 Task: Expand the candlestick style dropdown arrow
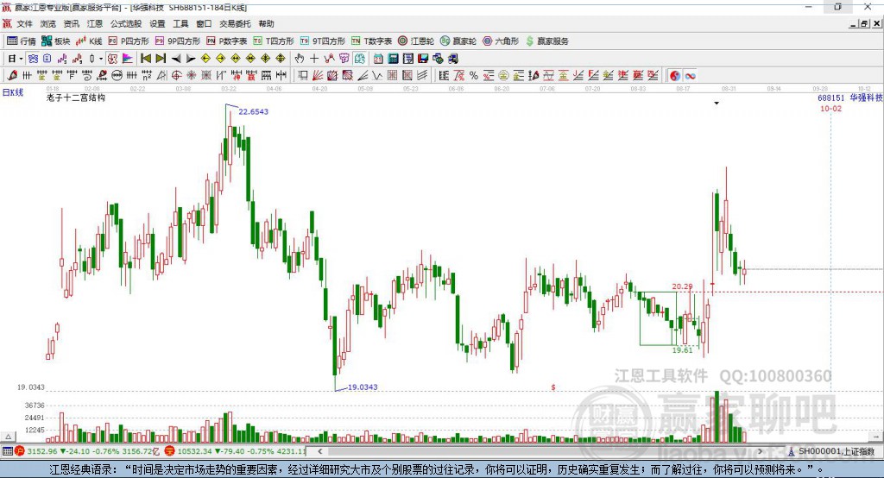pyautogui.click(x=101, y=59)
